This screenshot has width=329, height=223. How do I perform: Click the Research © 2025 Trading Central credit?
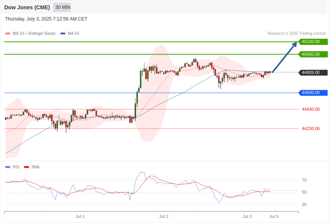296,33
